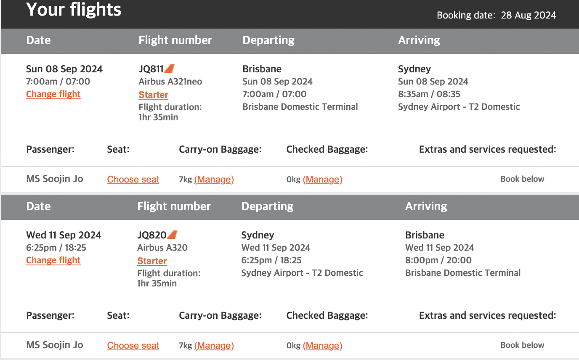Choose seat on the Sydney to Brisbane flight
Screen dimensions: 579x360
(133, 346)
